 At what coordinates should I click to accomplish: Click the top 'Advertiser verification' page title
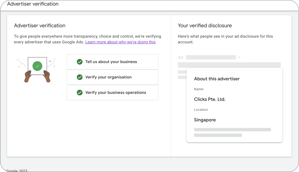pos(33,4)
